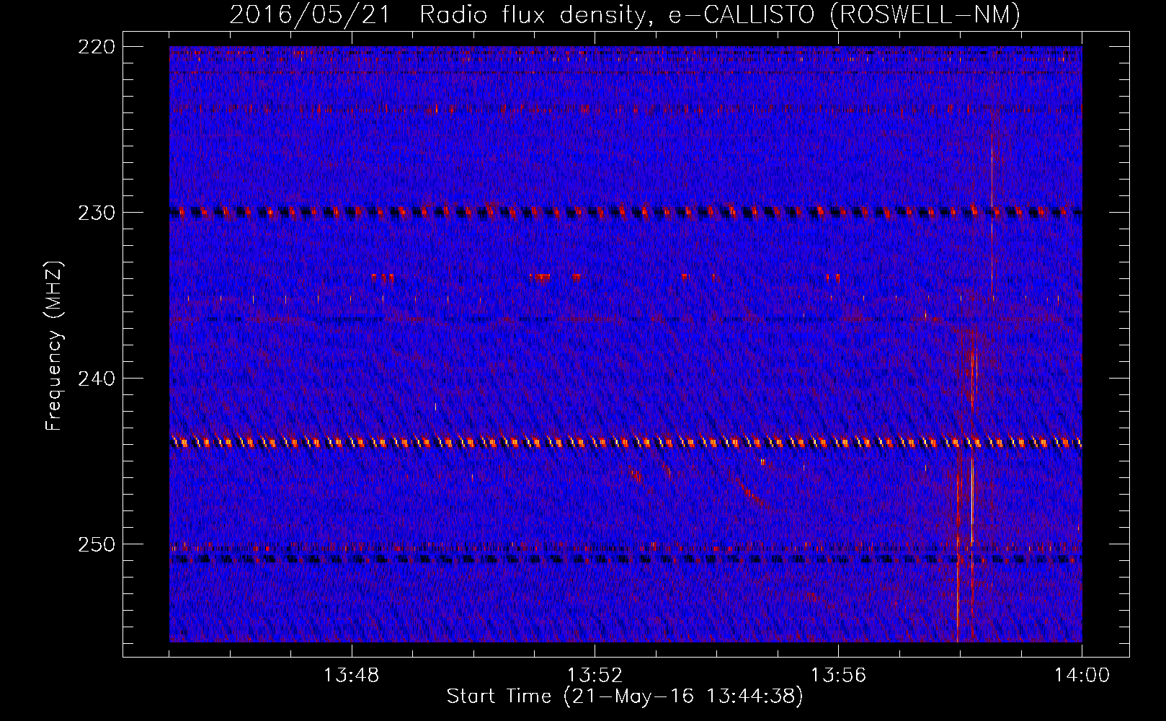Click the "Frequency (MHZ)" axis label
1166x721 pixels.
[54, 345]
